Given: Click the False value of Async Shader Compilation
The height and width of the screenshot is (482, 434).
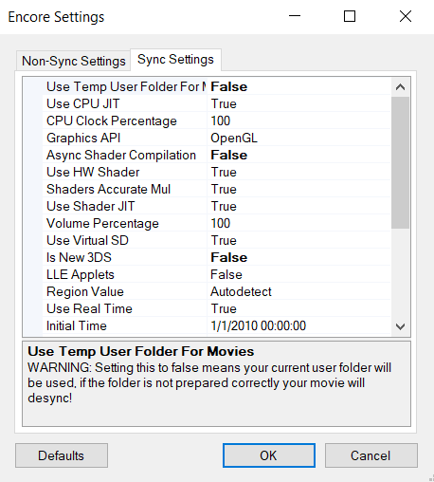Looking at the screenshot, I should pos(229,155).
